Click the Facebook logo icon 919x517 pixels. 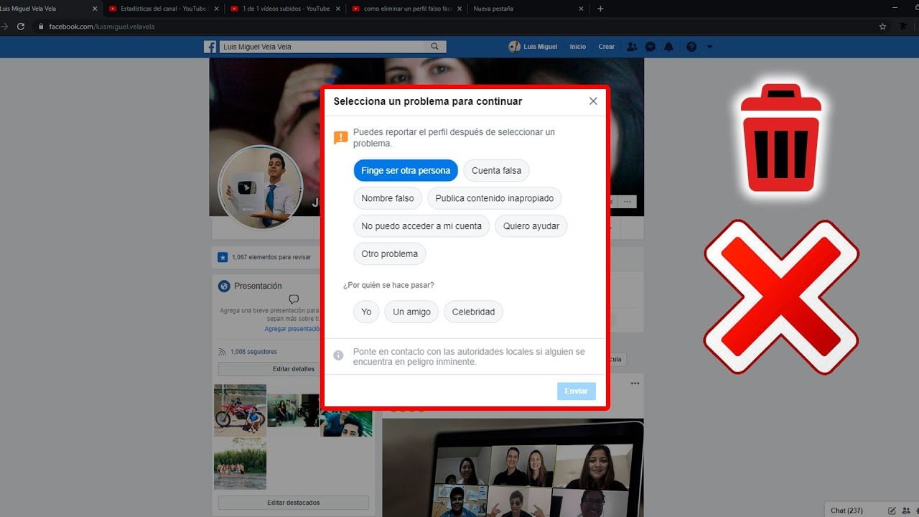coord(210,47)
